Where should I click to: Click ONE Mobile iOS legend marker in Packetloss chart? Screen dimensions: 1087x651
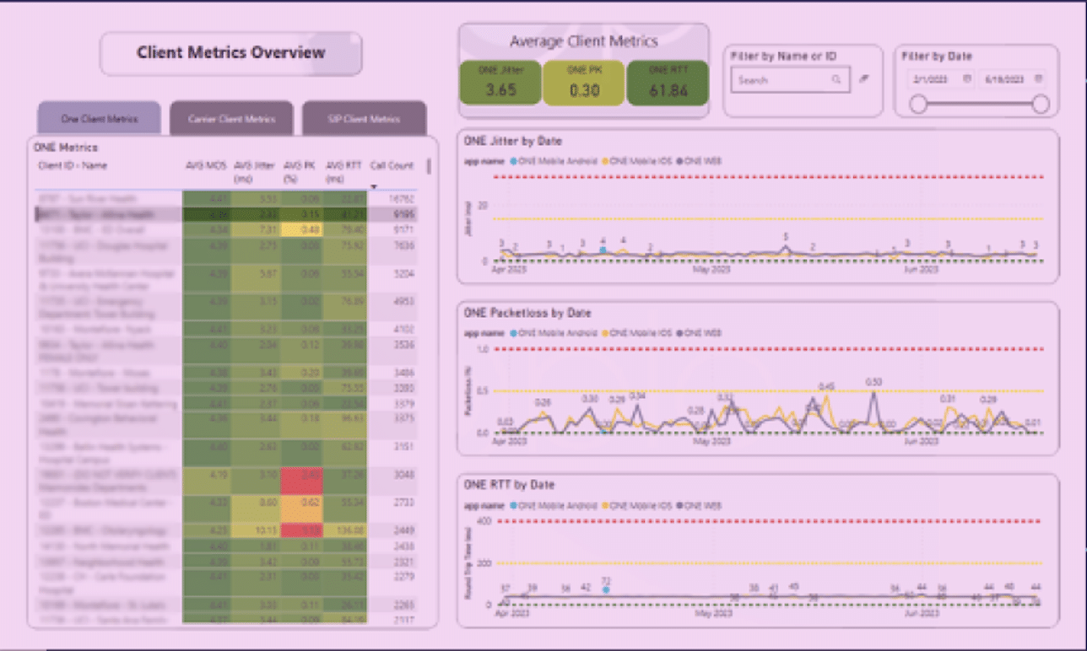point(603,332)
